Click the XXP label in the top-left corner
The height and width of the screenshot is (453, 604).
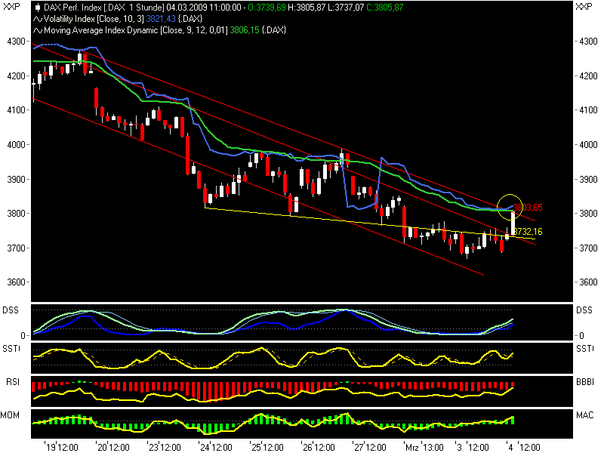click(11, 6)
